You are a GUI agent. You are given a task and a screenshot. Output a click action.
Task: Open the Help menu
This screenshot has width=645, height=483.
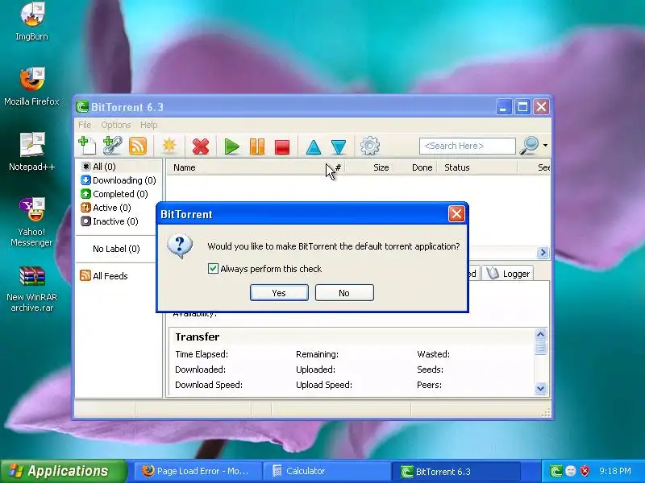click(x=148, y=125)
